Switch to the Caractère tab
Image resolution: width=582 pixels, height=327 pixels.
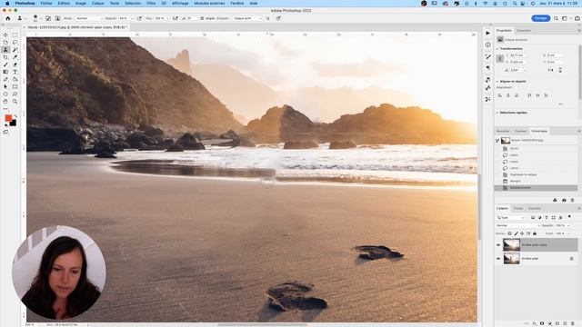[524, 30]
